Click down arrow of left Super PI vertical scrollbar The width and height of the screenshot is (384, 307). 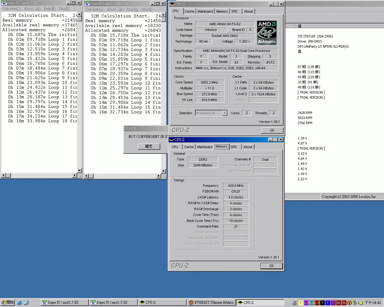click(x=79, y=170)
